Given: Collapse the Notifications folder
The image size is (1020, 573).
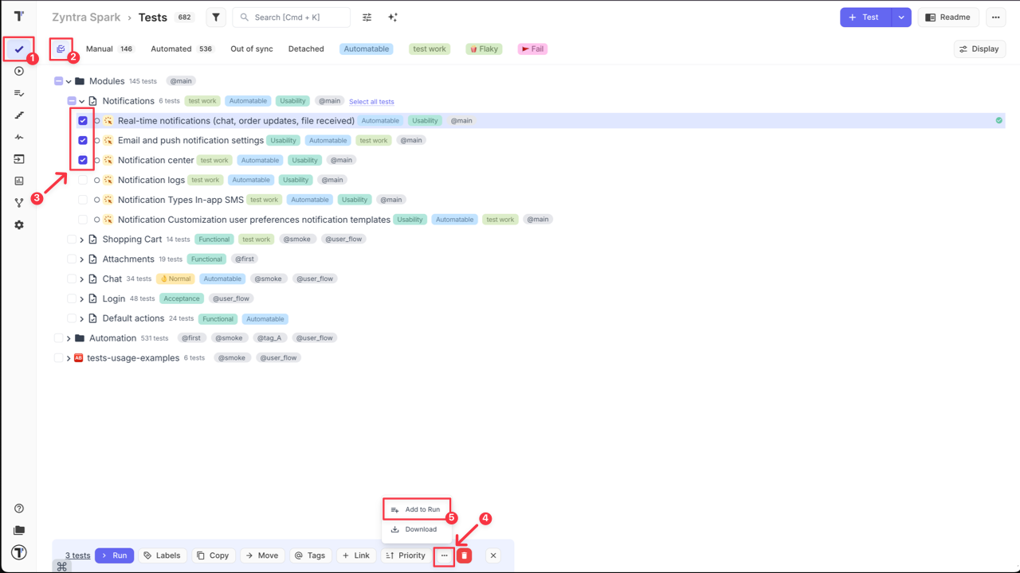Looking at the screenshot, I should [82, 100].
